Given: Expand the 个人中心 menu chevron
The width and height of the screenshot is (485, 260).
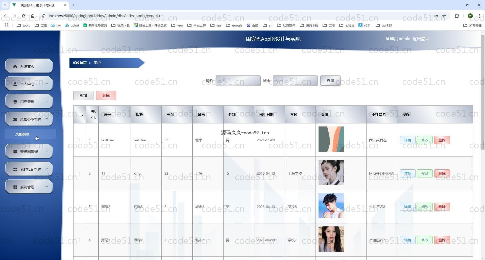Looking at the screenshot, I should (47, 83).
